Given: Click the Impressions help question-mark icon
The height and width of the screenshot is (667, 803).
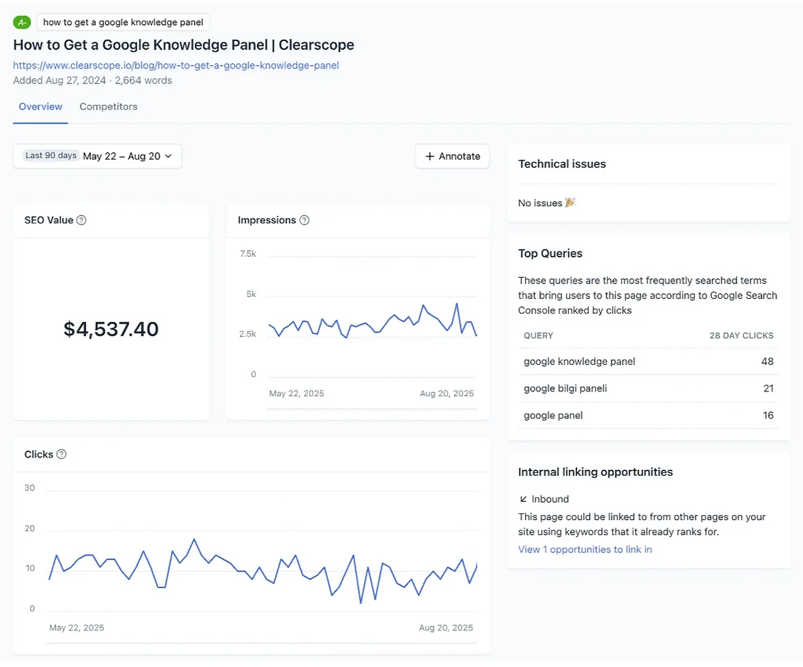Looking at the screenshot, I should pyautogui.click(x=304, y=220).
